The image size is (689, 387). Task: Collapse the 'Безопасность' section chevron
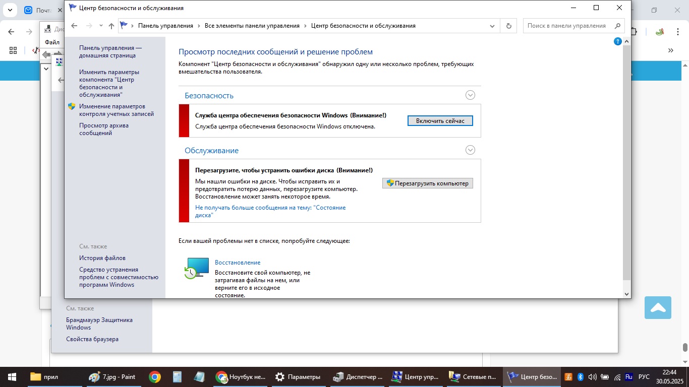(x=470, y=95)
